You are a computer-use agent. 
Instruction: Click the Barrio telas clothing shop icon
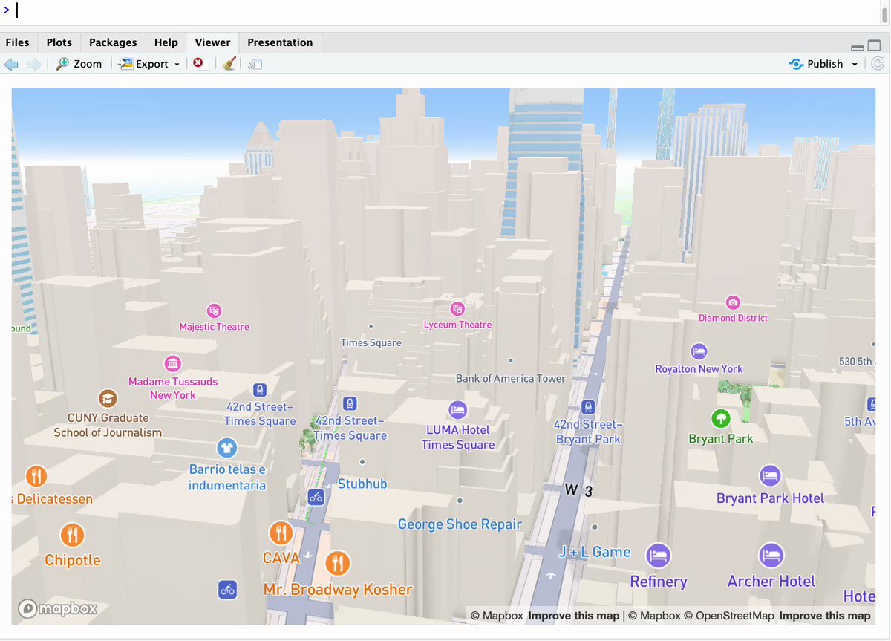(227, 448)
